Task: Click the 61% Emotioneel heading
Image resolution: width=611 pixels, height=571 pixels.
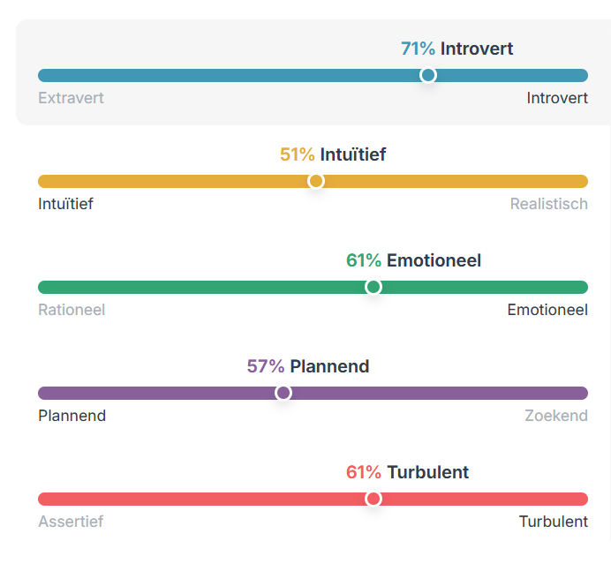Action: (413, 260)
